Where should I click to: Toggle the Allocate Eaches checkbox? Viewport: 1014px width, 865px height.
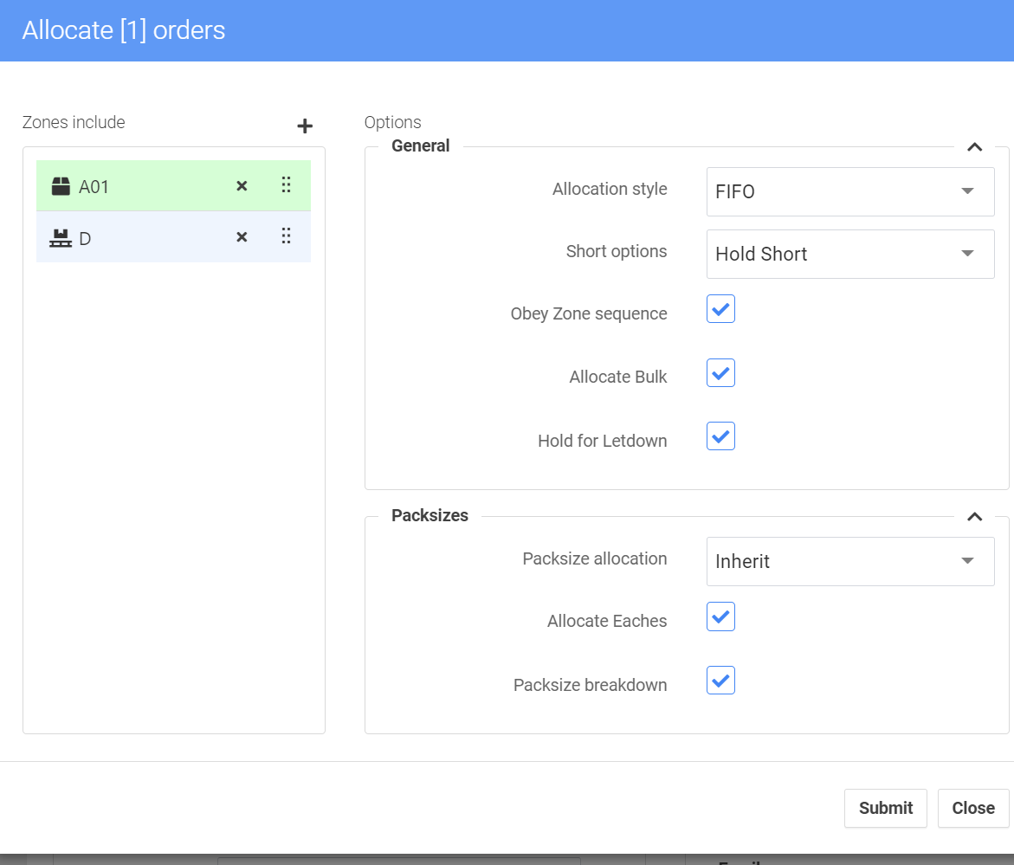pyautogui.click(x=720, y=616)
